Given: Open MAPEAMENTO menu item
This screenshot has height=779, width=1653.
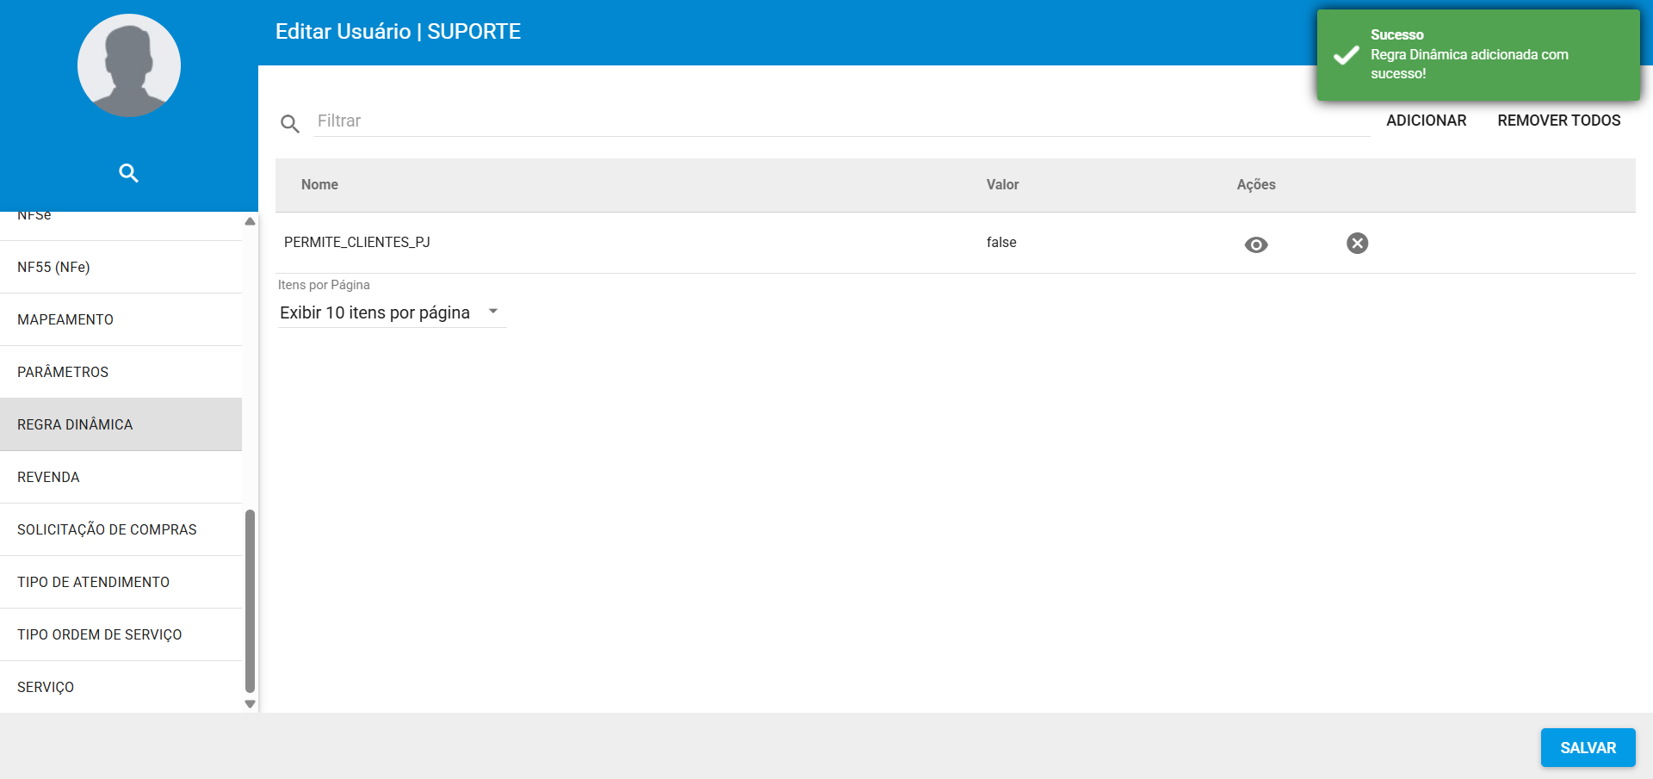Looking at the screenshot, I should pos(121,319).
